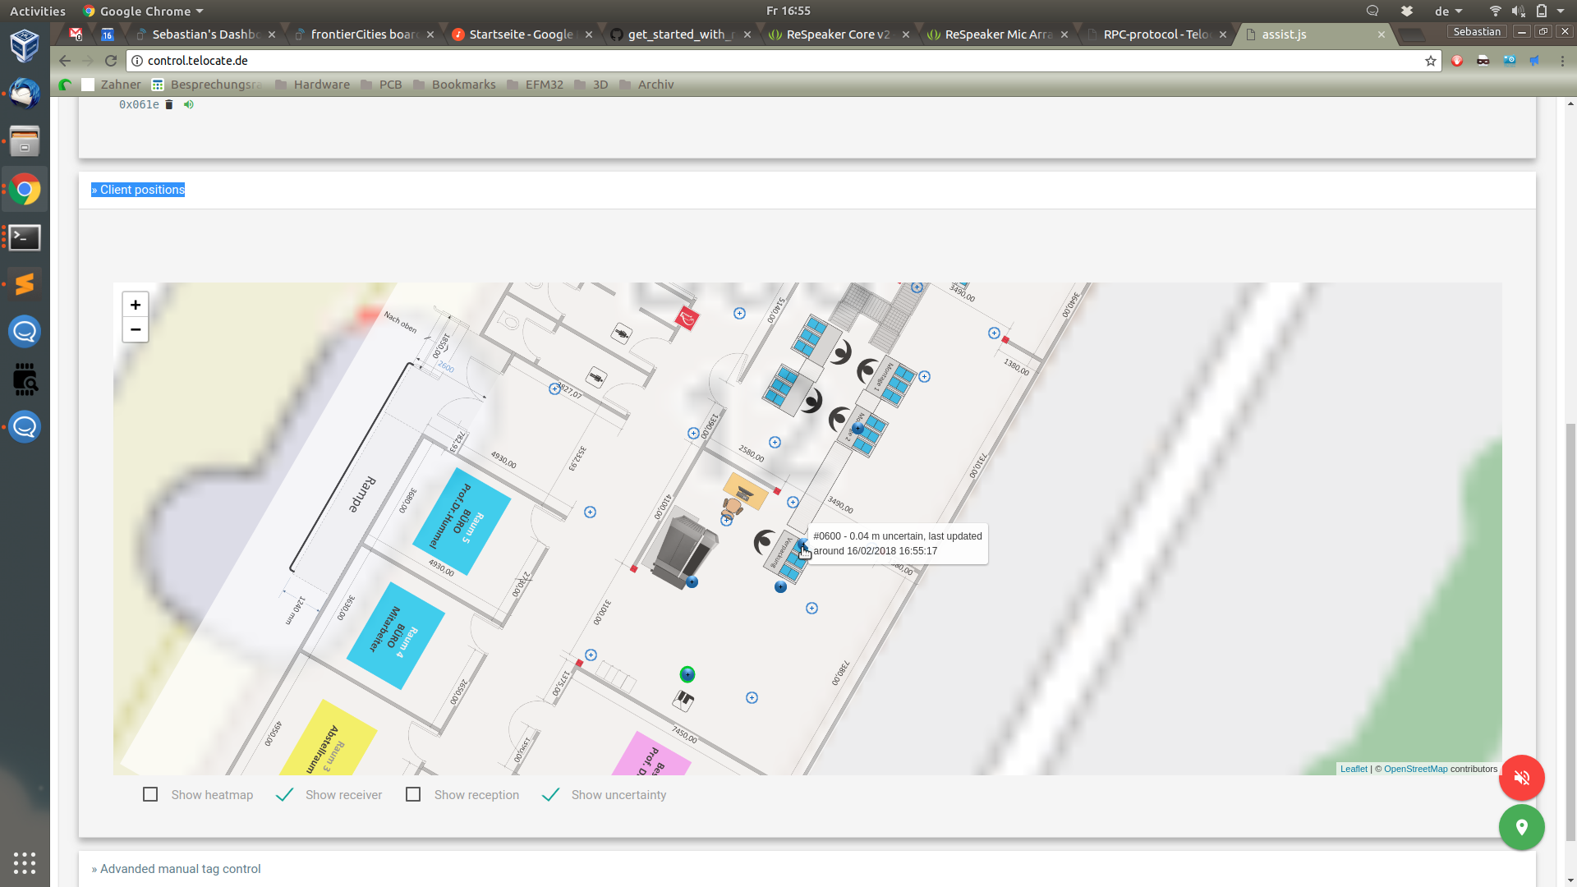Open the Zahner bookmark
1577x887 pixels.
click(112, 85)
